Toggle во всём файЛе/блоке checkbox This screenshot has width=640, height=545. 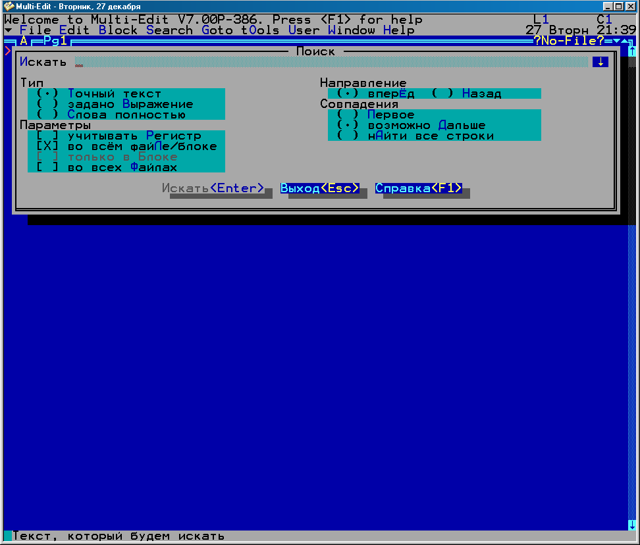126,146
